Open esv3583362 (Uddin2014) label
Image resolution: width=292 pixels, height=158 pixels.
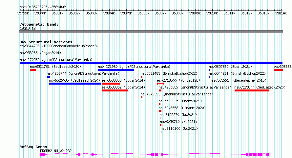pyautogui.click(x=123, y=87)
